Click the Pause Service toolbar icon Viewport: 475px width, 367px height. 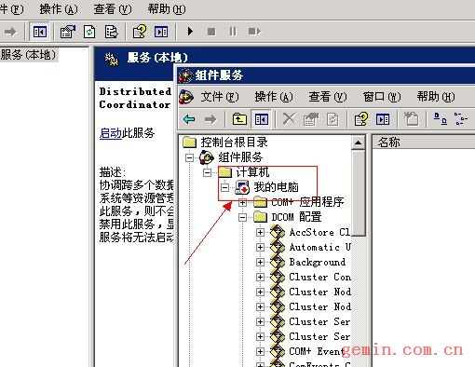pyautogui.click(x=233, y=32)
